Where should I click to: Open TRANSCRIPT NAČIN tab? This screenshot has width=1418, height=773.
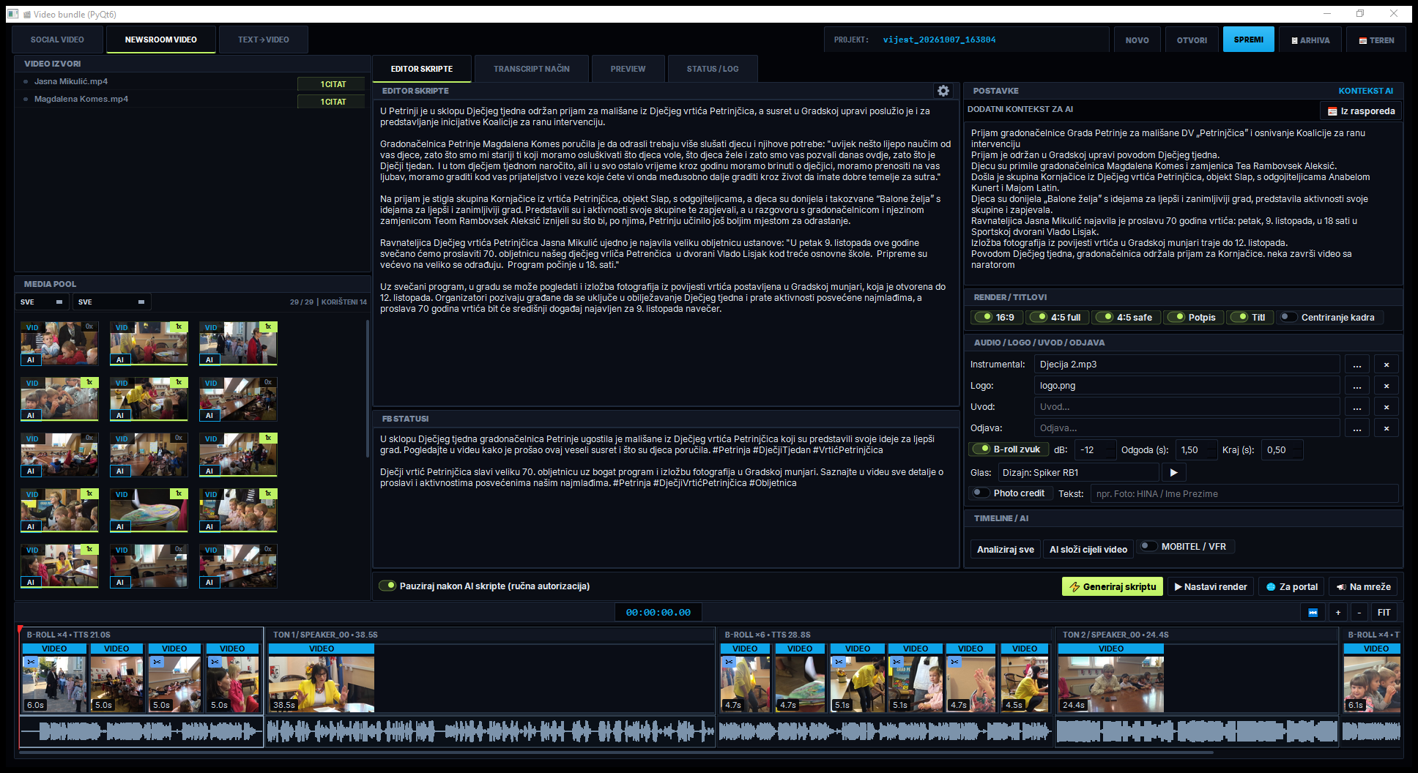tap(532, 69)
